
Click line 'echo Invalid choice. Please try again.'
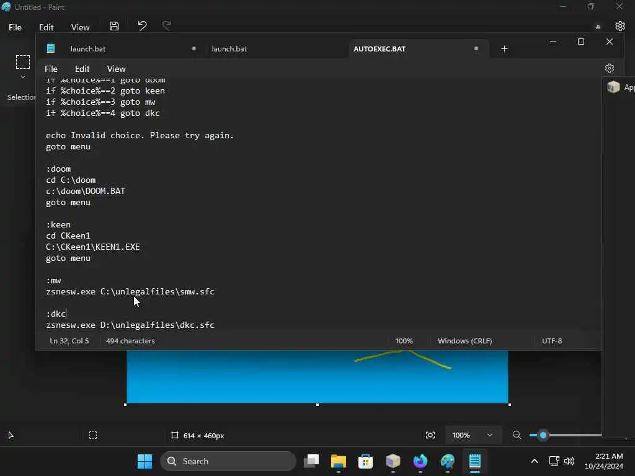140,135
